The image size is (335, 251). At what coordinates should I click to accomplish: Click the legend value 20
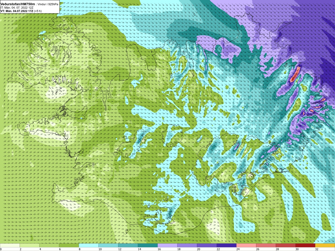tap(198, 249)
